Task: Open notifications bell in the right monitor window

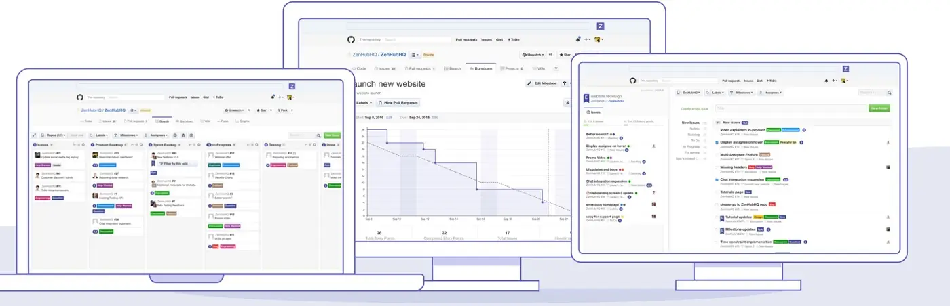Action: point(826,81)
